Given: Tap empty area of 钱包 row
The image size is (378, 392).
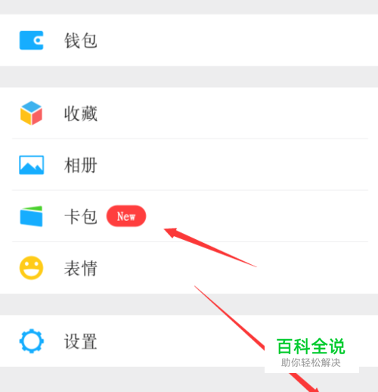Looking at the screenshot, I should click(227, 40).
